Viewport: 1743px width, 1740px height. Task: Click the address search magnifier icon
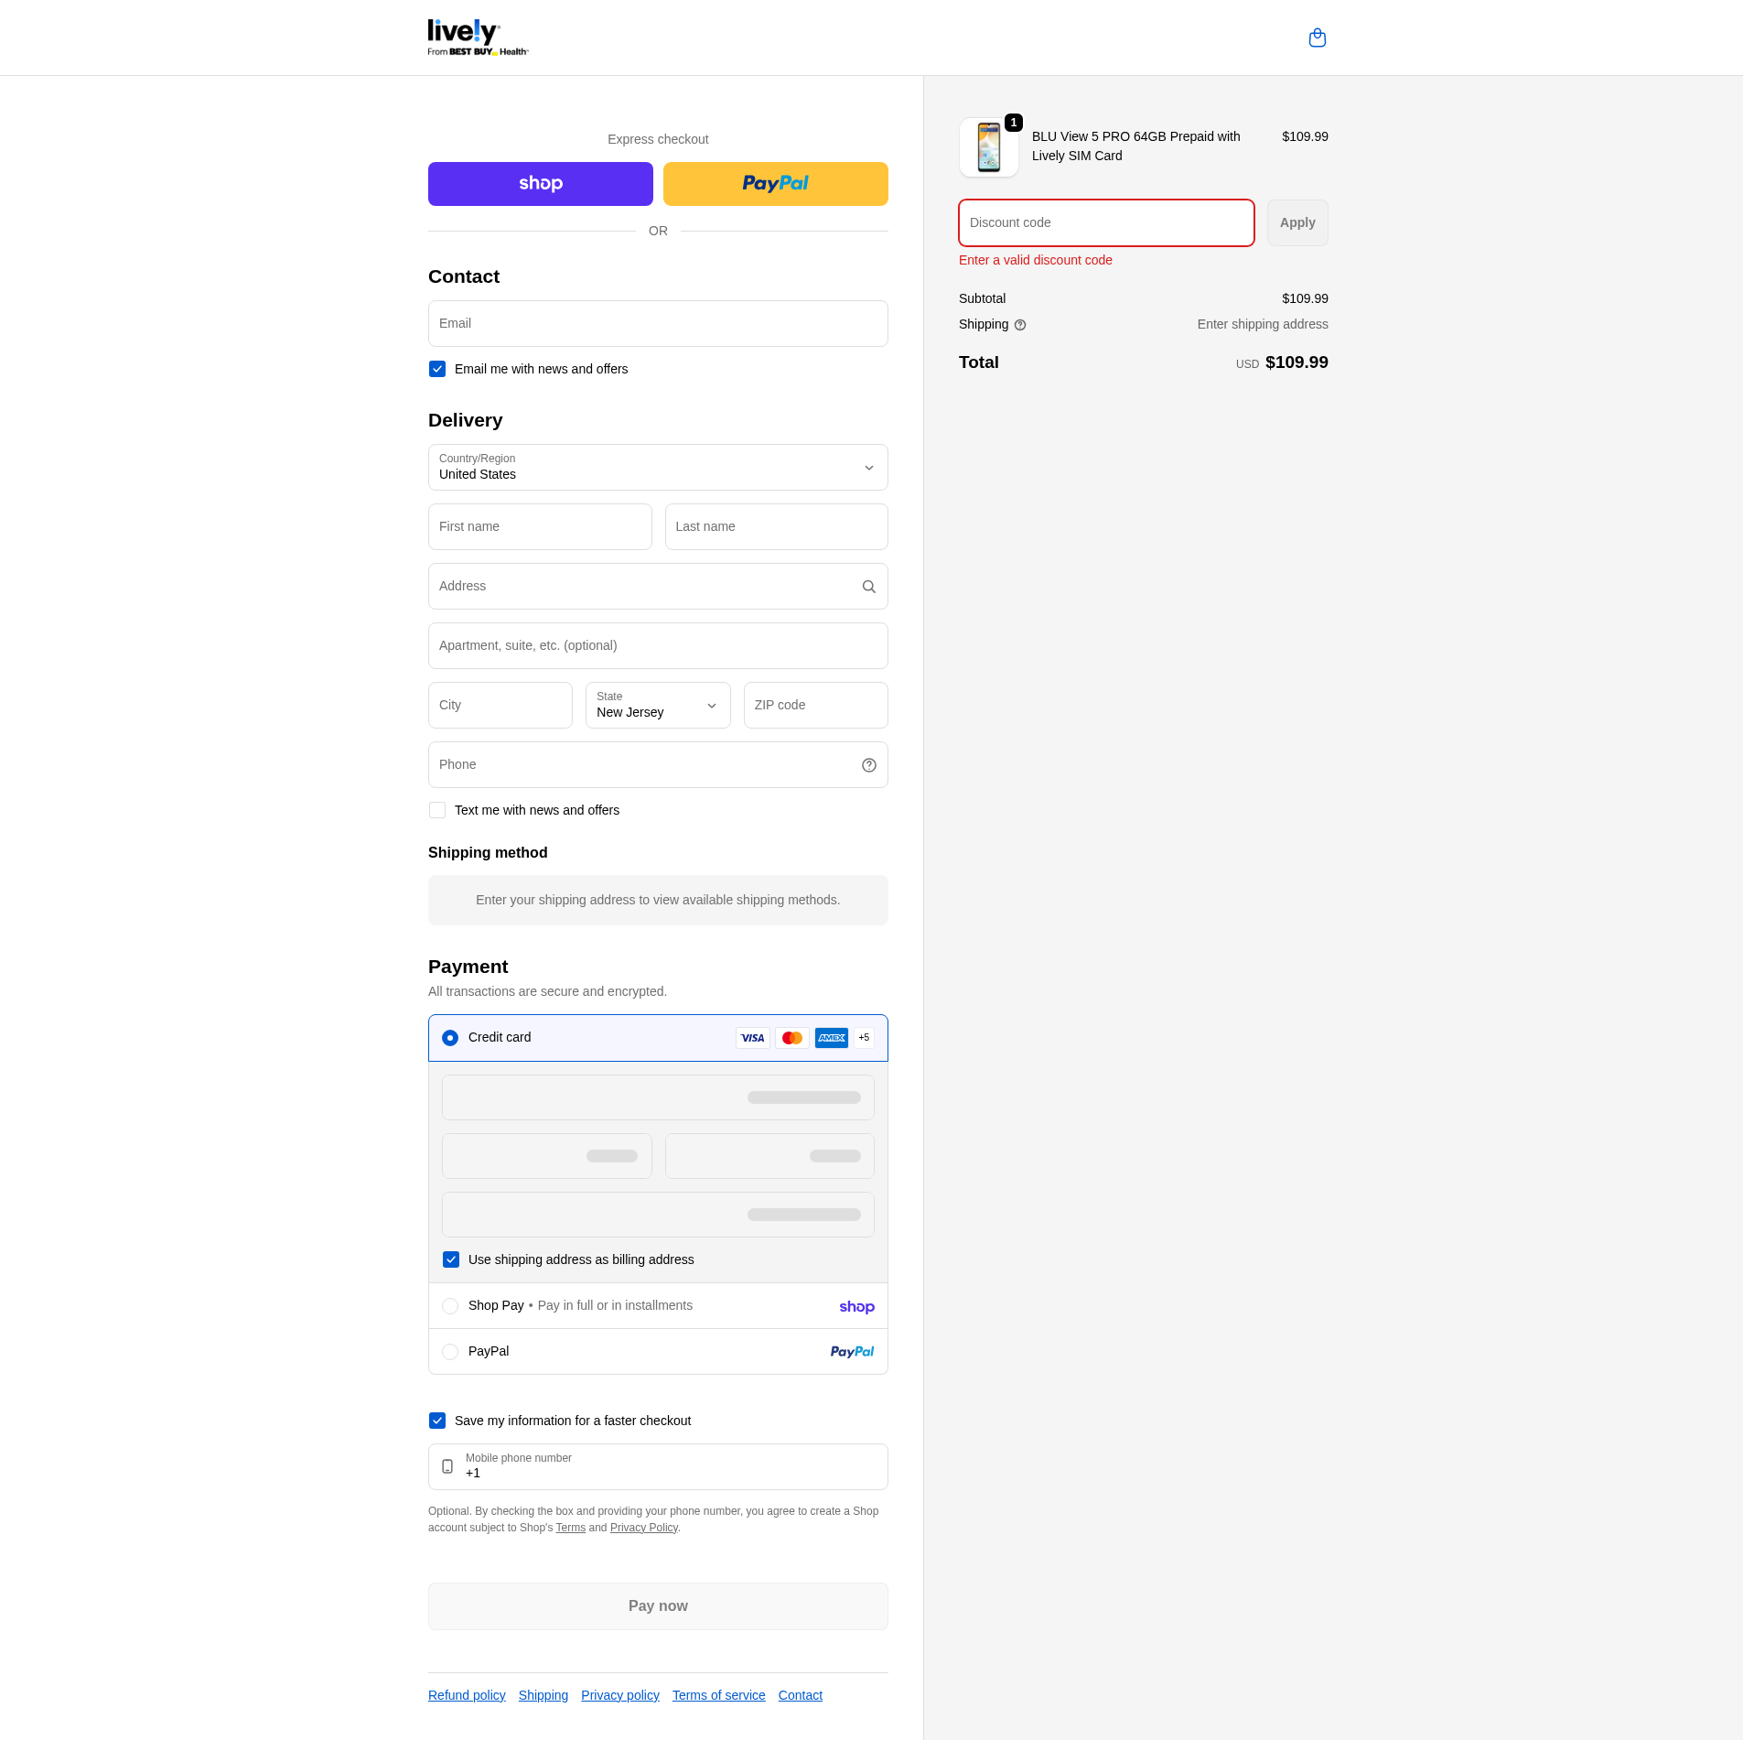[x=868, y=587]
